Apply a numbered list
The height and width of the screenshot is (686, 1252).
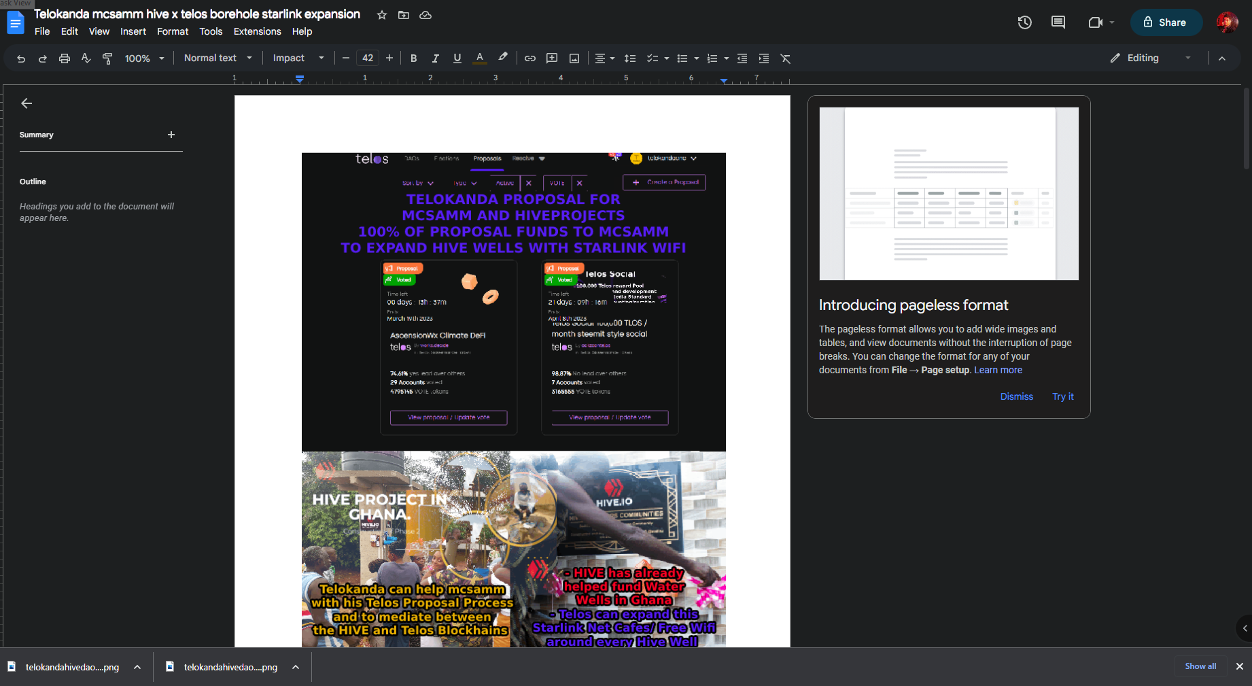(712, 58)
